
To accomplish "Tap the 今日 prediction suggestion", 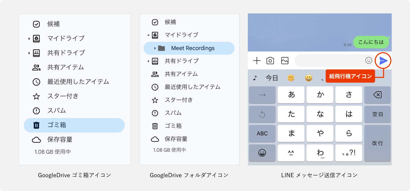I will click(x=272, y=78).
